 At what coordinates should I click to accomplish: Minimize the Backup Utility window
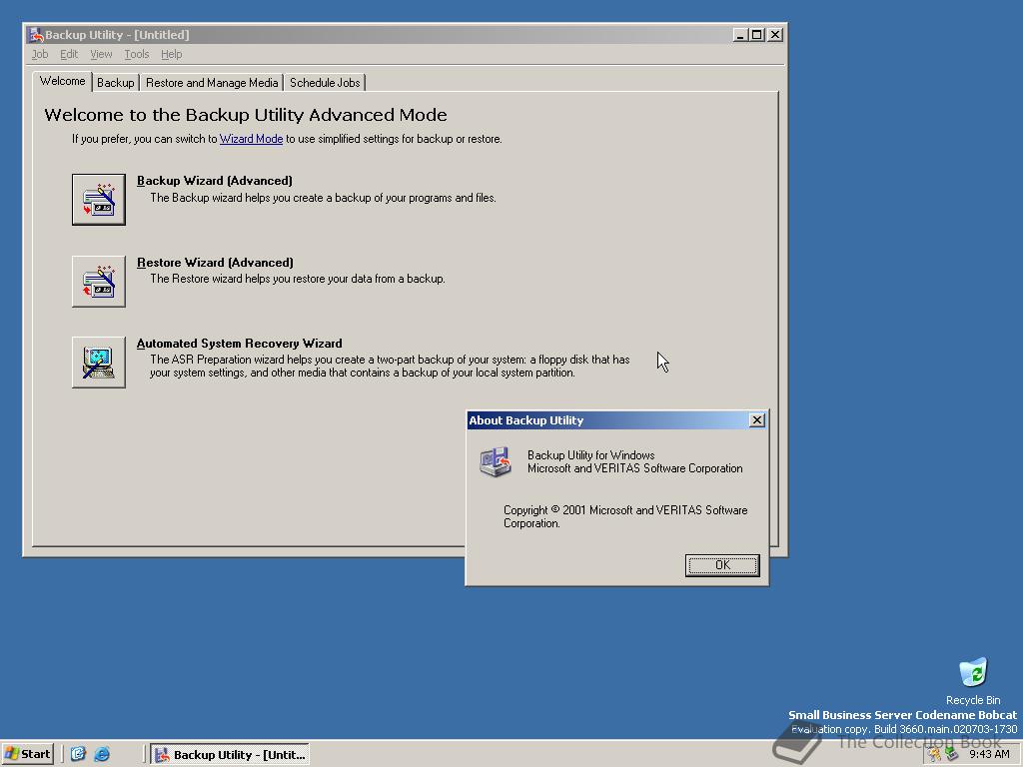coord(739,35)
